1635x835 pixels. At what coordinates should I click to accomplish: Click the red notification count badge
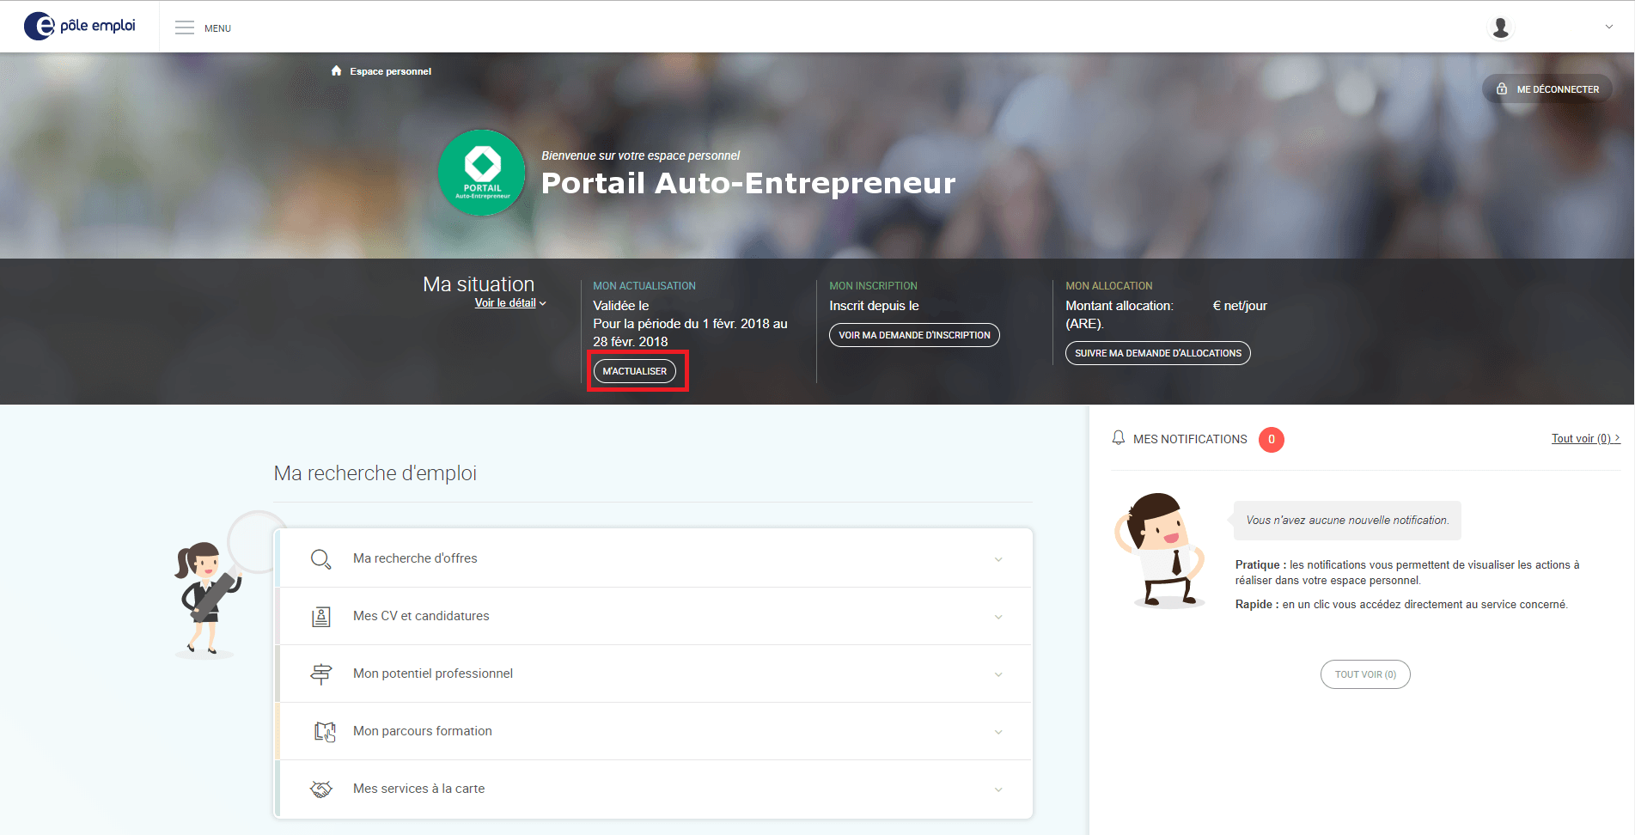click(1272, 439)
